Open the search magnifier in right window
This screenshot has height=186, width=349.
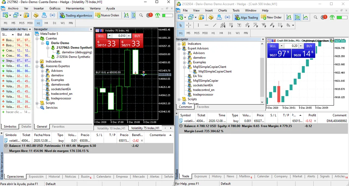coord(315,17)
